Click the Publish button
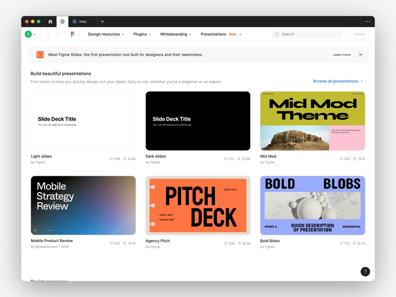This screenshot has width=396, height=297. click(359, 34)
